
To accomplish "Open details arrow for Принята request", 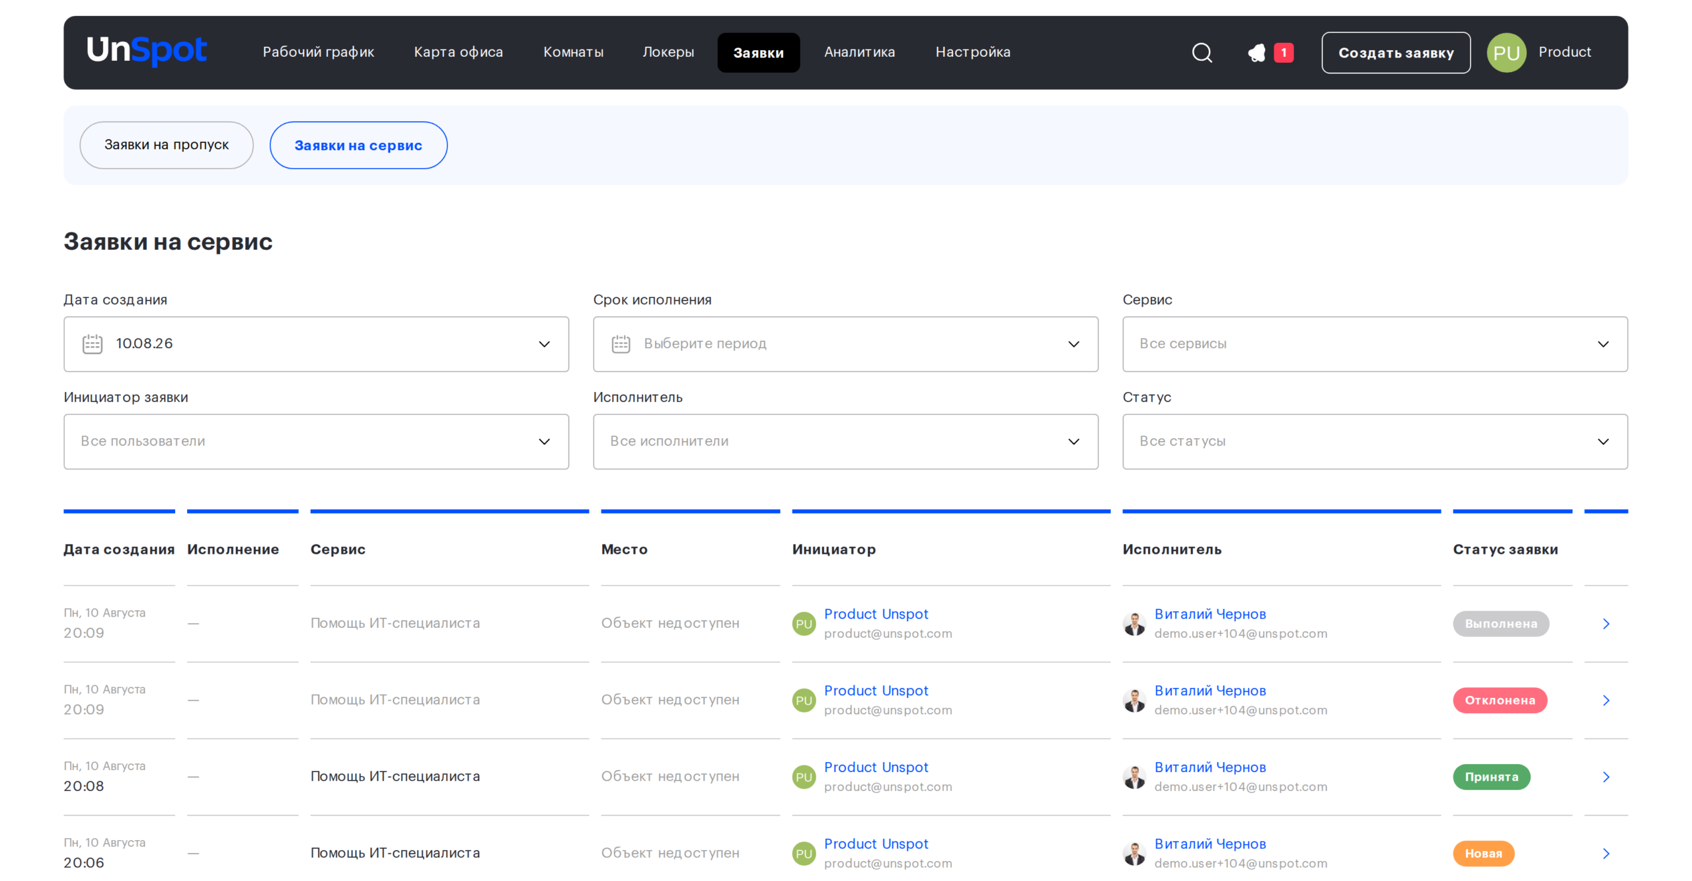I will pos(1606,777).
